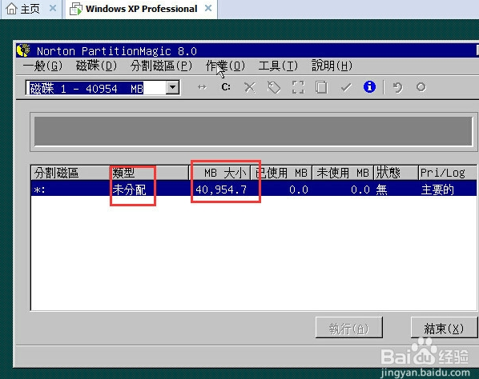479x379 pixels.
Task: Click the blue info icon
Action: (x=369, y=87)
